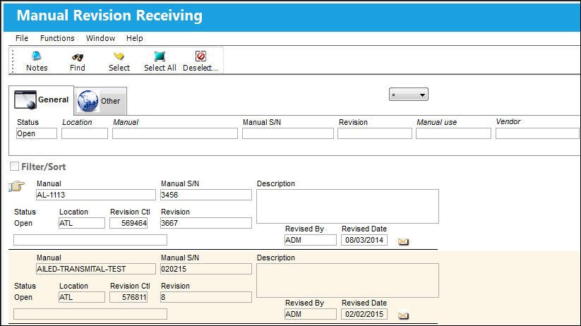Open the Notes toolbar icon
Screen dimensions: 581x326
(36, 56)
